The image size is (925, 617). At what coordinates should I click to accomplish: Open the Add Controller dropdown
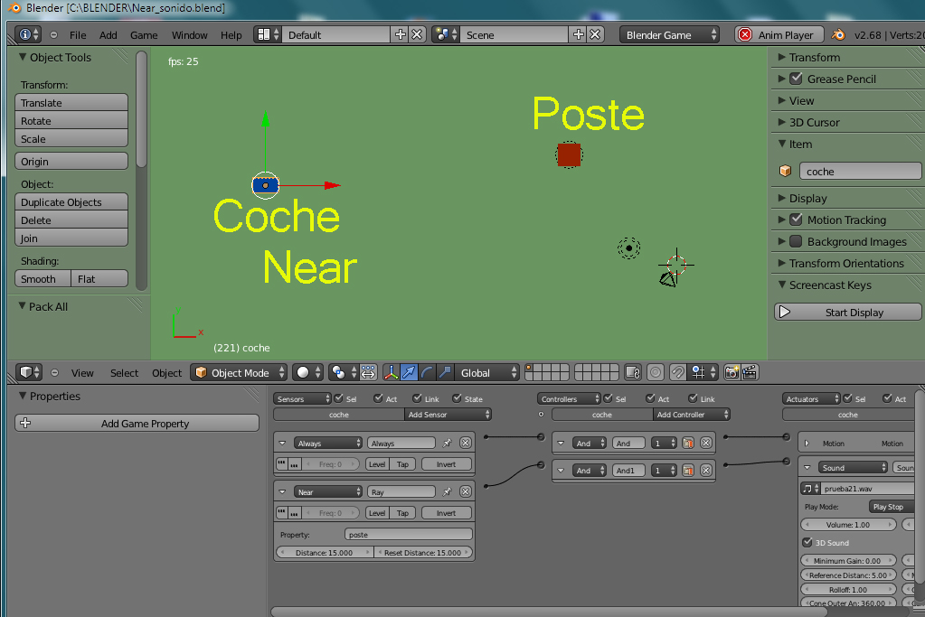[692, 415]
